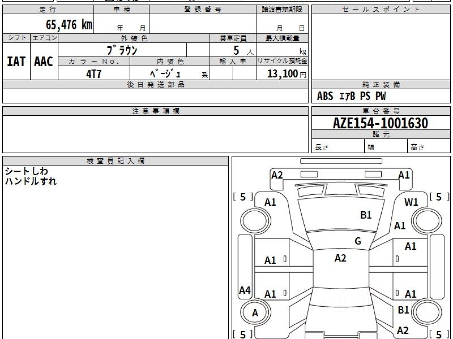Select the inspector note シートしわ

(26, 172)
